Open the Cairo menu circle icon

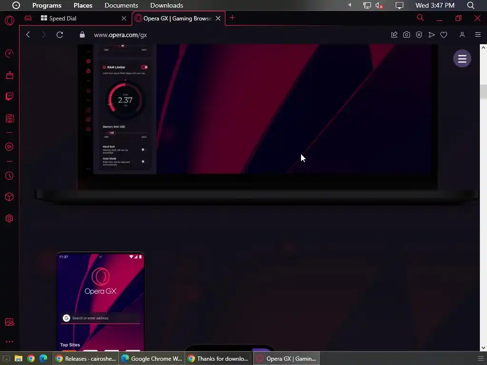pos(16,5)
